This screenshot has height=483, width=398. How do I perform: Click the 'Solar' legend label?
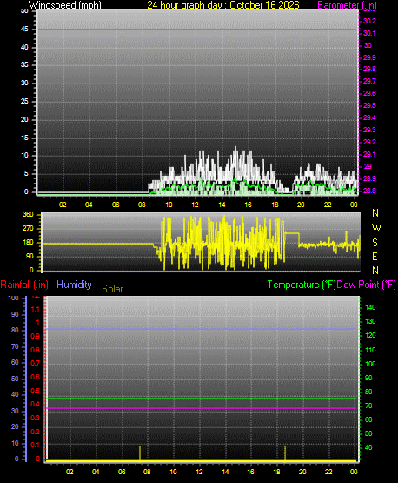point(112,289)
